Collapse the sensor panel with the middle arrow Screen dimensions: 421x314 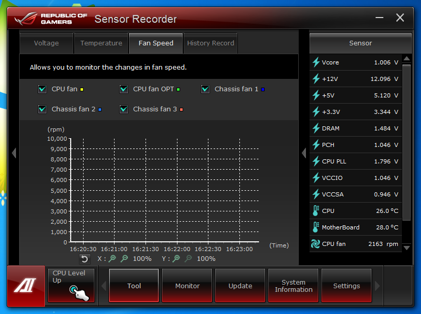coord(304,153)
